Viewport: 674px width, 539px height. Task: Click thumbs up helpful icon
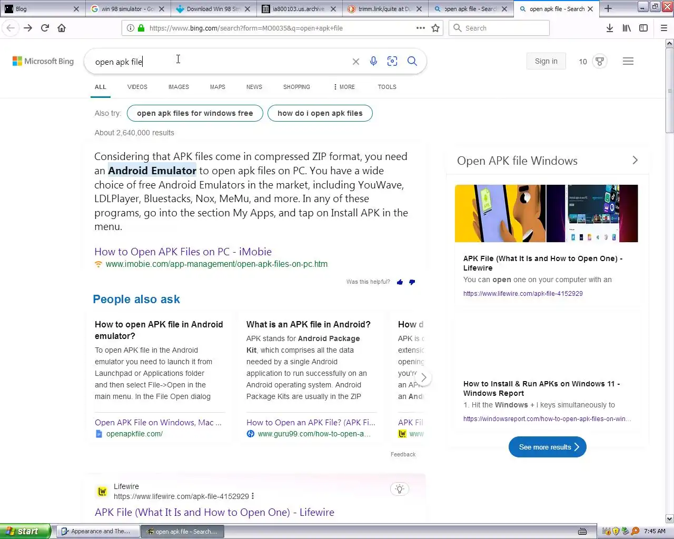coord(400,282)
